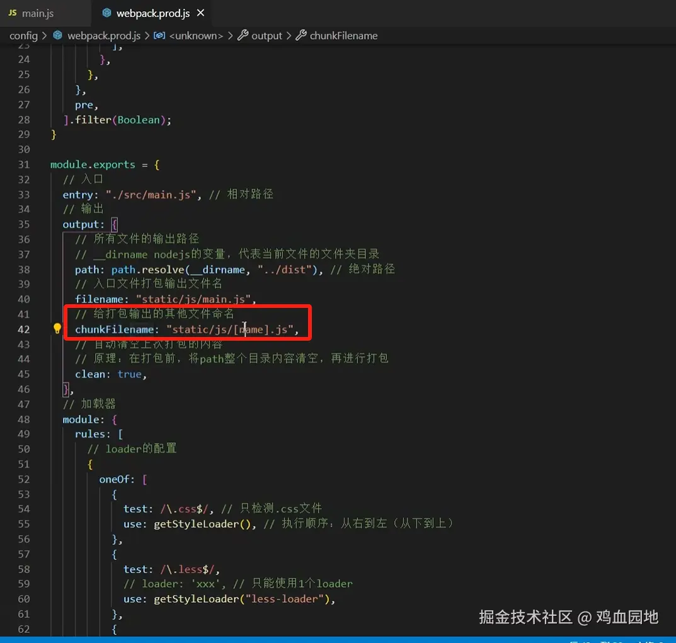Click the webpack icon on webpack.prod.js tab
The height and width of the screenshot is (643, 676).
click(106, 13)
